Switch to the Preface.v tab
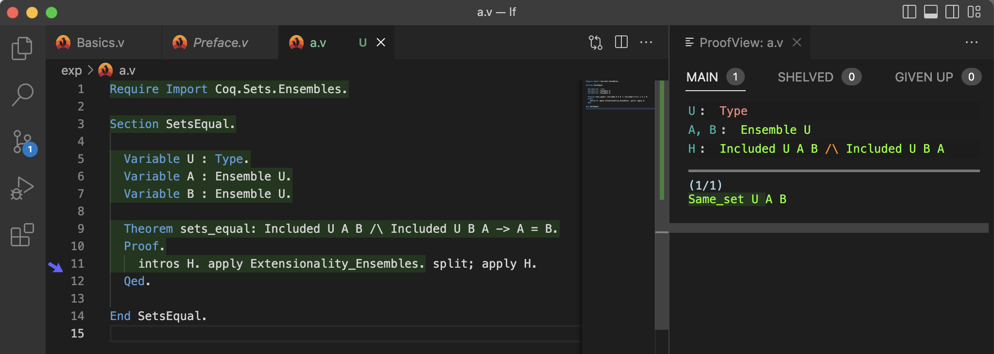 [220, 43]
